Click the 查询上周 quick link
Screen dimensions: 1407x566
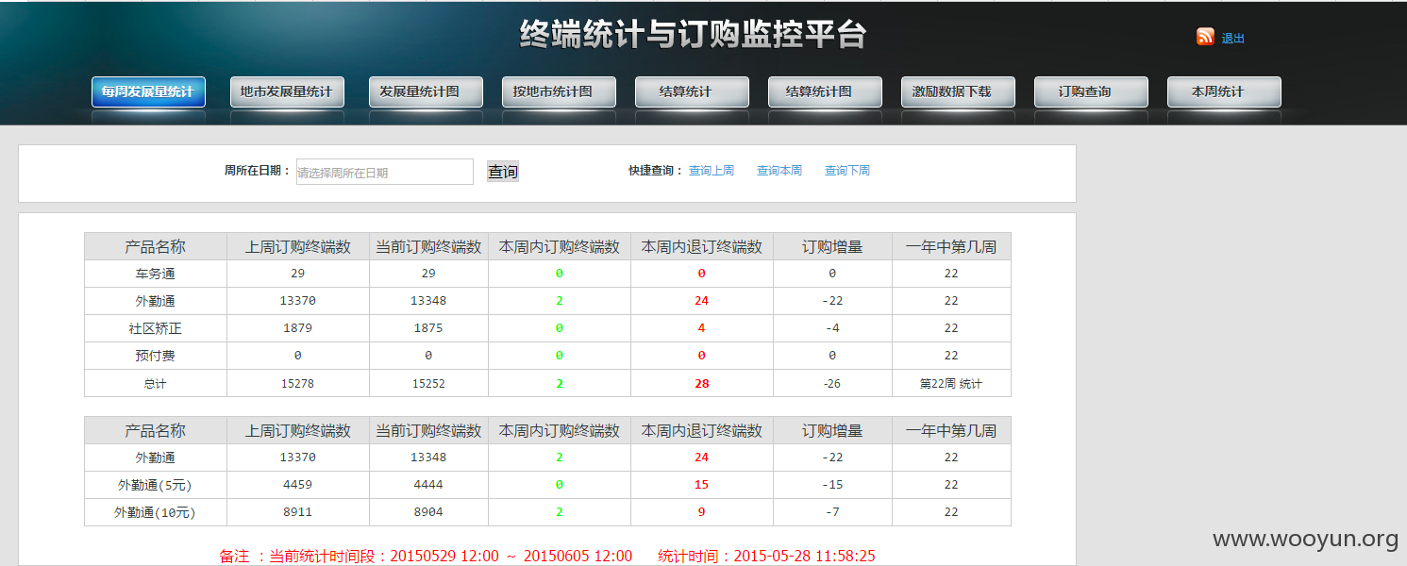712,171
